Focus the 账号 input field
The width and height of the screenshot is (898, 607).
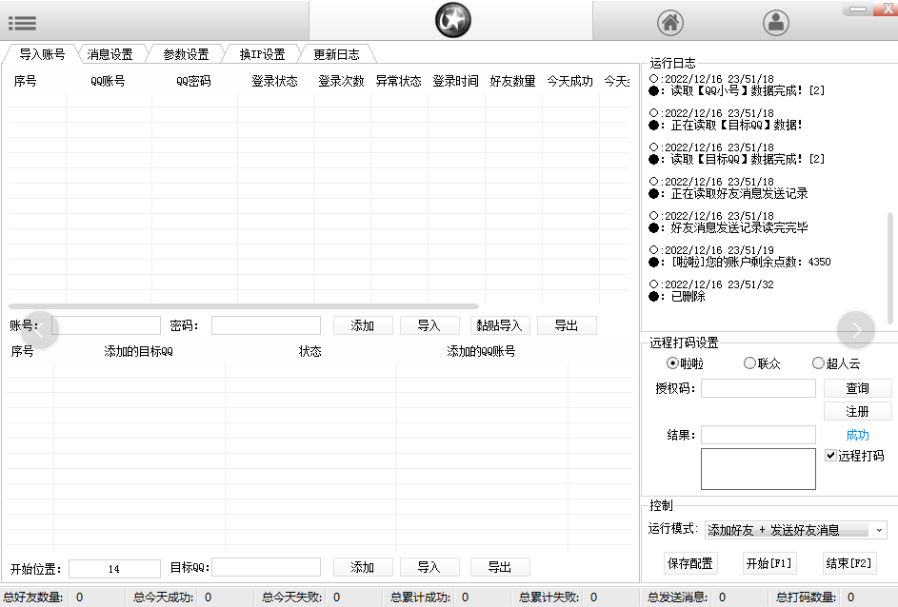click(x=106, y=325)
